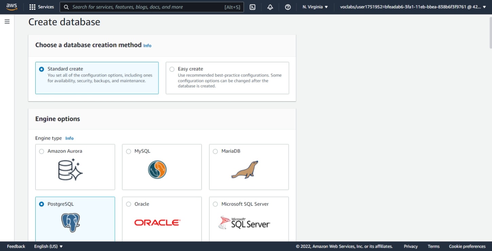Open the CloudShell terminal icon
This screenshot has height=251, width=492.
[252, 7]
